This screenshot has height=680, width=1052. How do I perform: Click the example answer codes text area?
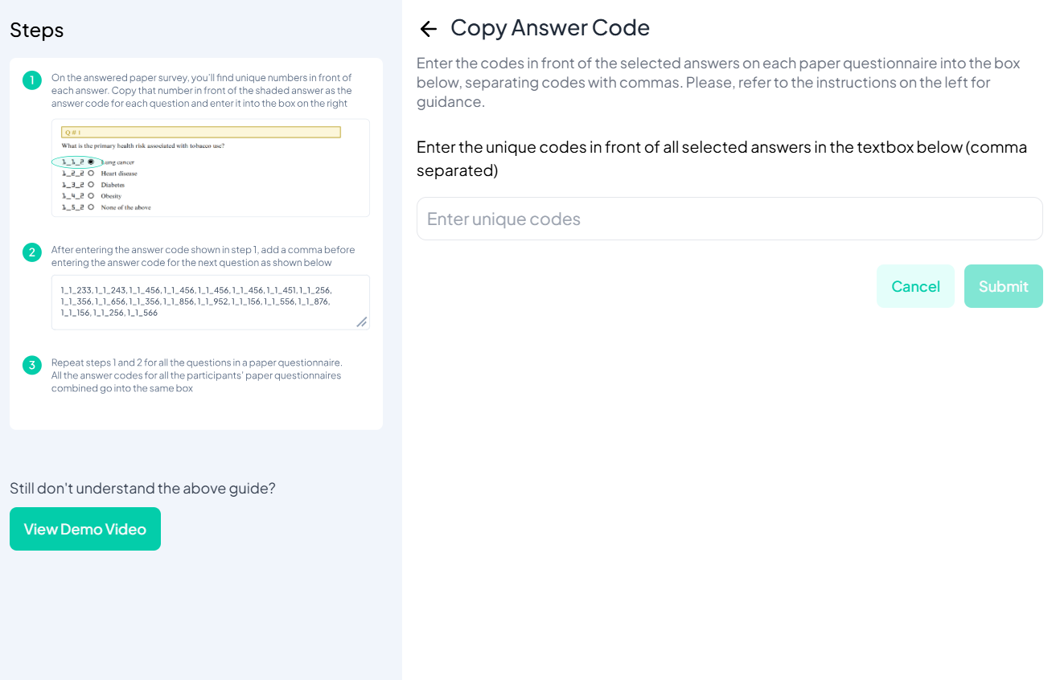[x=210, y=302]
